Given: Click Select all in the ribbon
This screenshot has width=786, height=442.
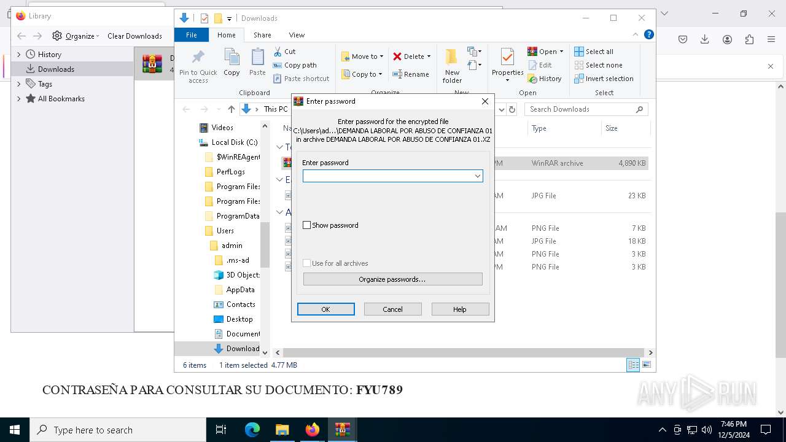Looking at the screenshot, I should (593, 52).
